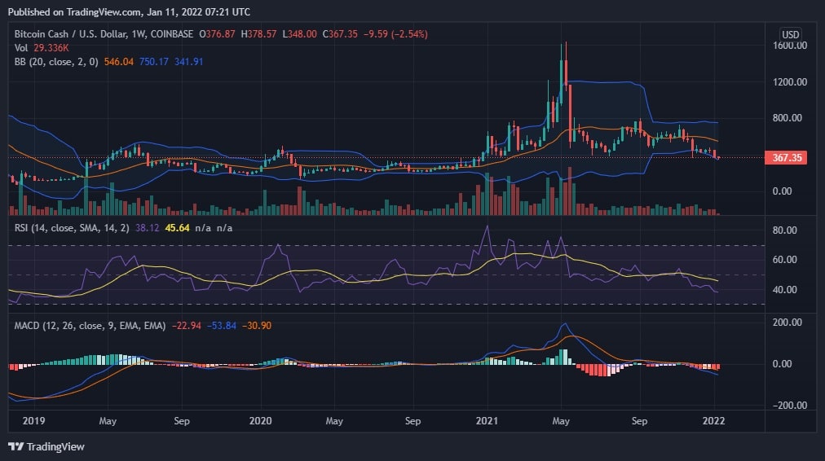This screenshot has width=825, height=461.
Task: Click the 1600.00 price scale label
Action: tap(789, 46)
